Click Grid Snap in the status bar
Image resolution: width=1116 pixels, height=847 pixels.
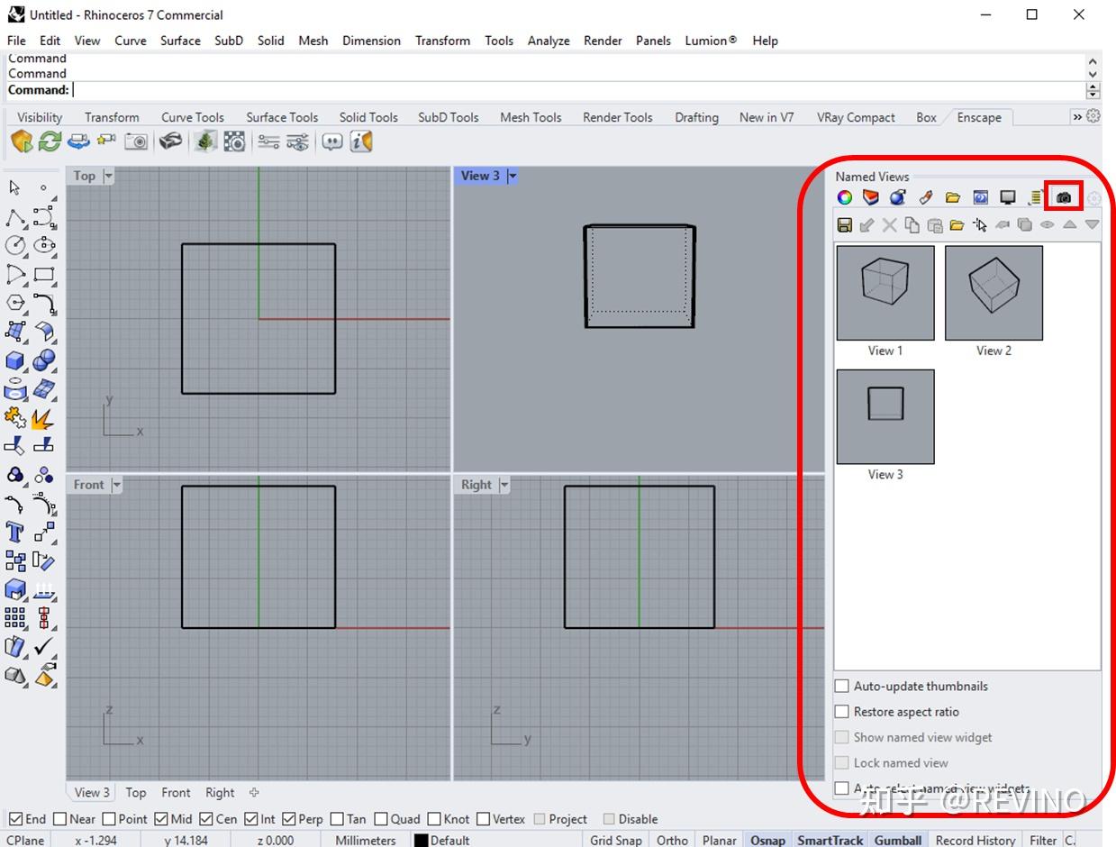(616, 840)
